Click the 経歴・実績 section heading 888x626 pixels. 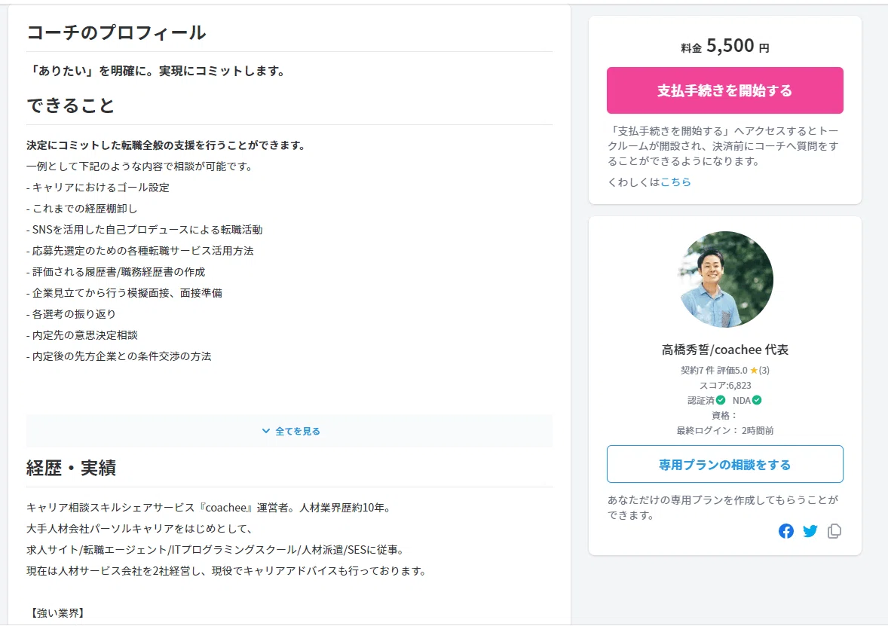point(72,468)
